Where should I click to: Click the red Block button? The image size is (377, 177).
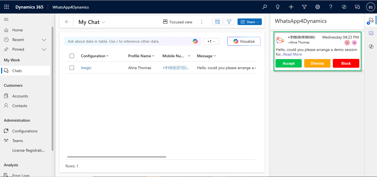(x=346, y=63)
